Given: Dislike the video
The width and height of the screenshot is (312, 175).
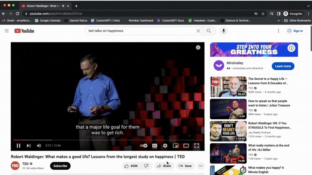Looking at the screenshot, I should (x=146, y=166).
